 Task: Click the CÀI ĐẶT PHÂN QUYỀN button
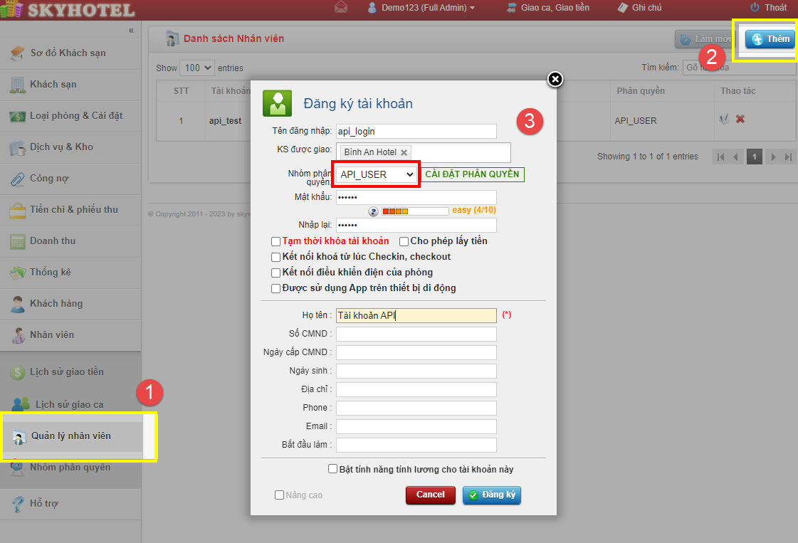[x=473, y=174]
